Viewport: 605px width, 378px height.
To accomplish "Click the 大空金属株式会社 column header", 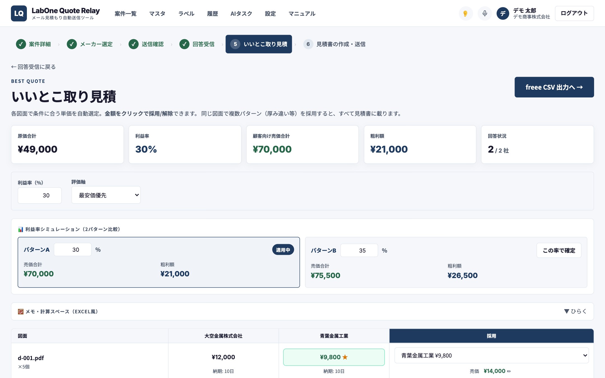I will 223,336.
